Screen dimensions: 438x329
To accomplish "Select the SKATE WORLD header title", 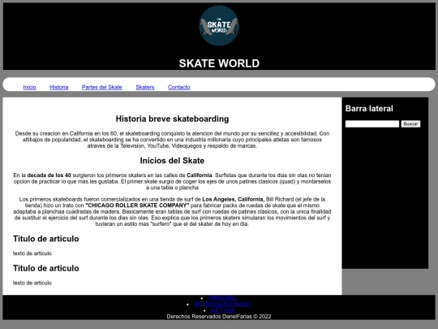I will pos(219,63).
